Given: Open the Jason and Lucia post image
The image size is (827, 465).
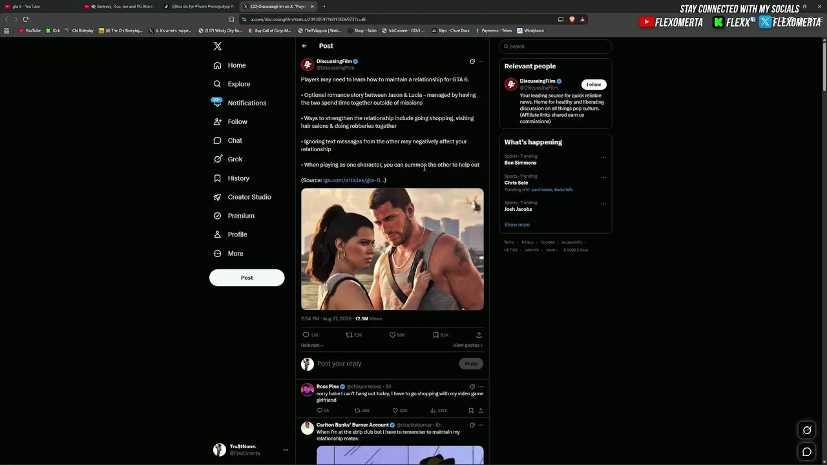Looking at the screenshot, I should click(392, 249).
